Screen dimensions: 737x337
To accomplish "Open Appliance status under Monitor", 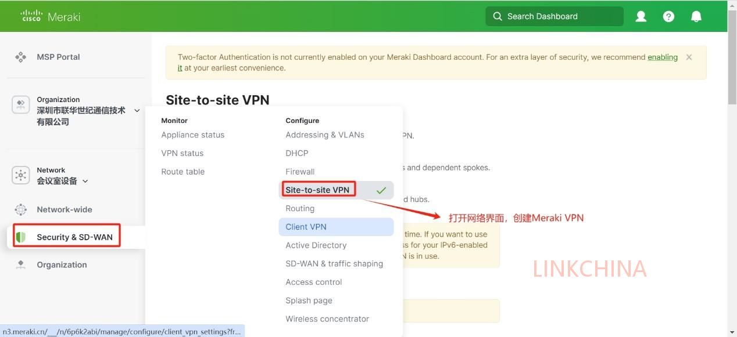I will pyautogui.click(x=193, y=135).
